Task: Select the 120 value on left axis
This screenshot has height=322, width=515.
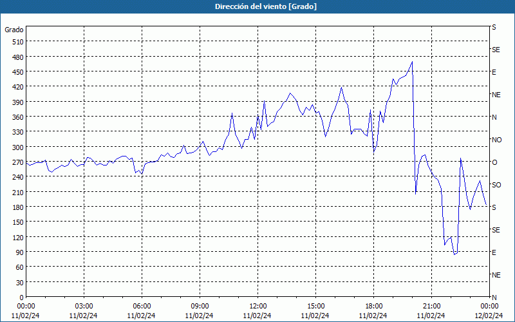Action: tap(18, 237)
